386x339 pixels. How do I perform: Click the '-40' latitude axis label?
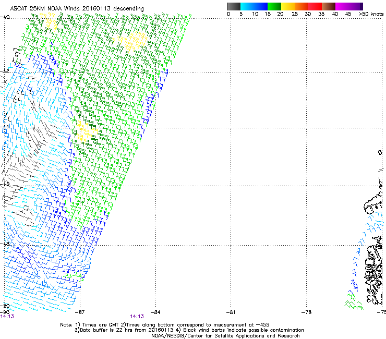5,17
